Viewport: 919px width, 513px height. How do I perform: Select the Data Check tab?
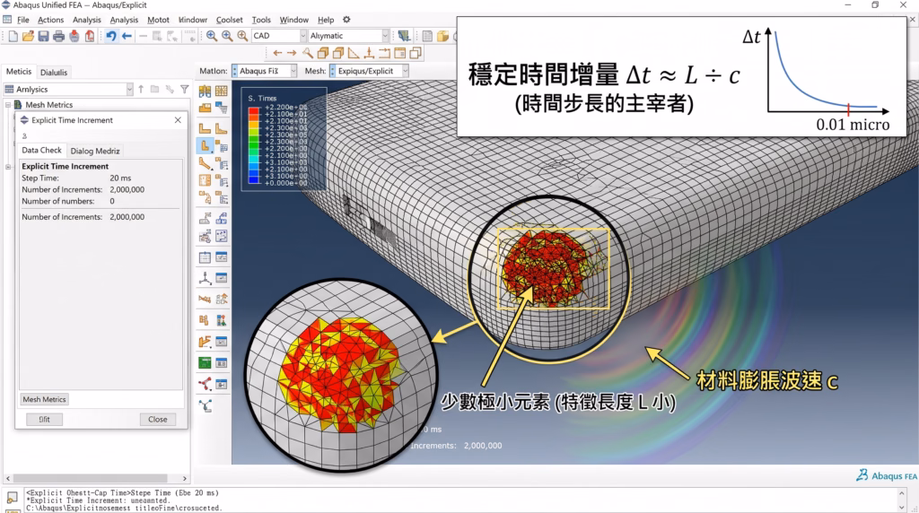tap(41, 151)
